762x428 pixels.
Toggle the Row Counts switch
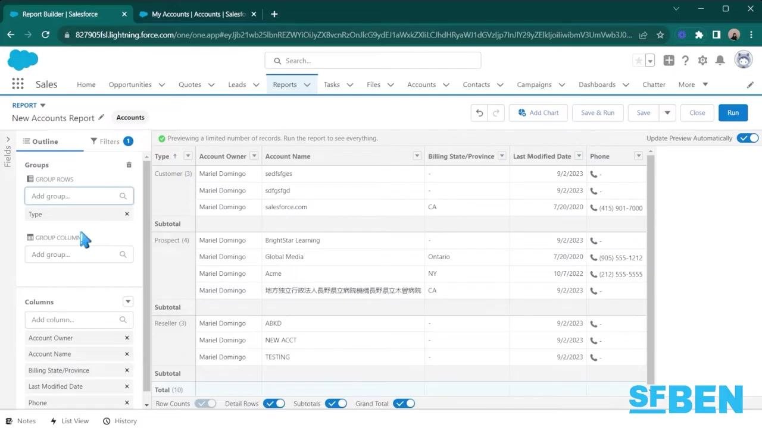pos(205,404)
